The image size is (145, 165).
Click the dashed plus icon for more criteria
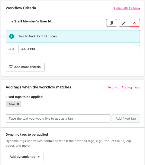click(x=11, y=67)
